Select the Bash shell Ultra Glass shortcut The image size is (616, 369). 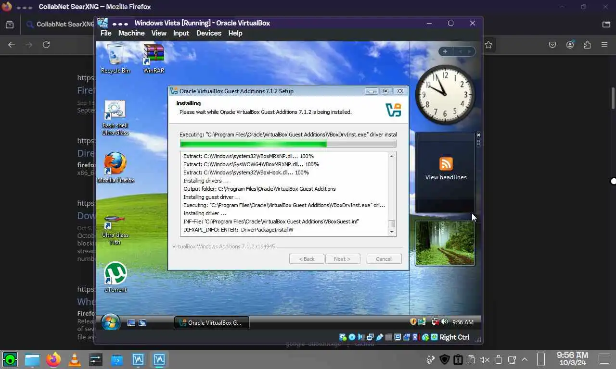(115, 118)
